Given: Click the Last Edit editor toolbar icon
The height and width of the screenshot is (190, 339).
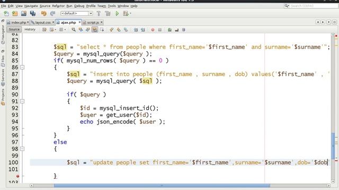Looking at the screenshot, I should (44, 30).
